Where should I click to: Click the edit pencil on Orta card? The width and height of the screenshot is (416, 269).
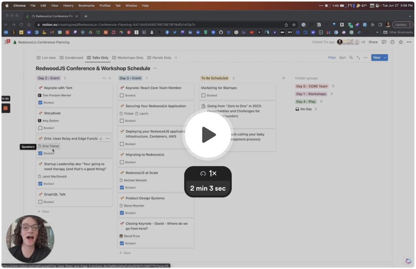coord(101,139)
